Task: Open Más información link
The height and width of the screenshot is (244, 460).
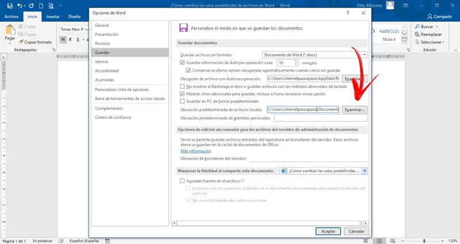Action: (x=195, y=151)
